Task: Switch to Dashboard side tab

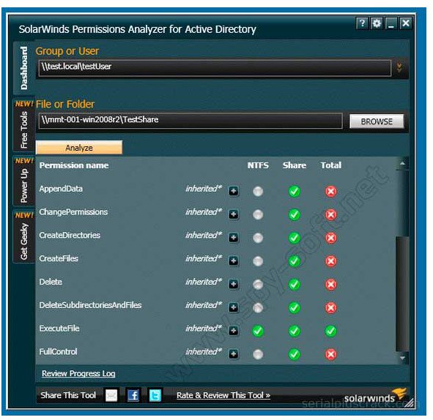Action: click(24, 68)
